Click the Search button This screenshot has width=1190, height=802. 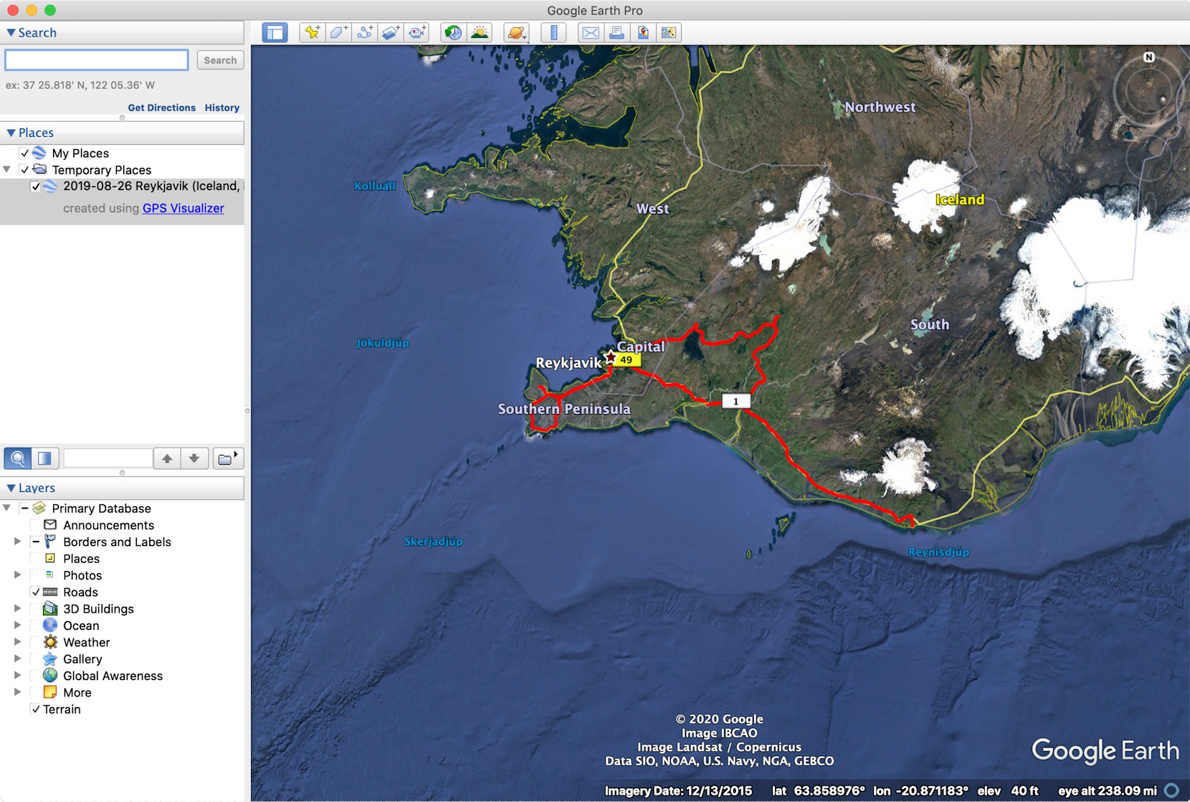pos(220,60)
